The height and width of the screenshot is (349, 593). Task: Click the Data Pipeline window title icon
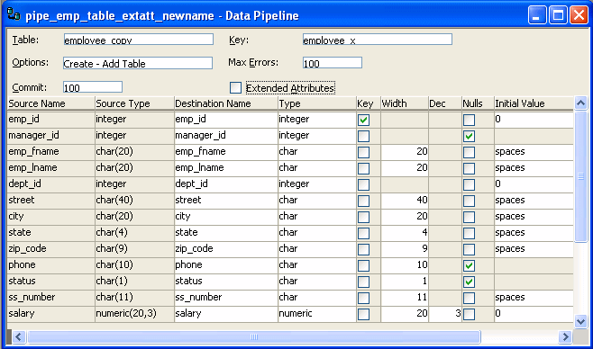[x=14, y=14]
